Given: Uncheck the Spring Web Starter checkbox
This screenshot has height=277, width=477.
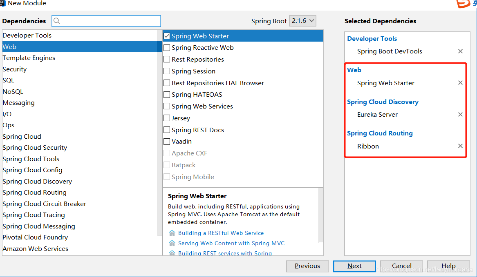Looking at the screenshot, I should click(166, 35).
